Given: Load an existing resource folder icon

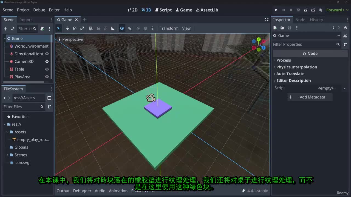Looking at the screenshot, I should click(x=282, y=28).
